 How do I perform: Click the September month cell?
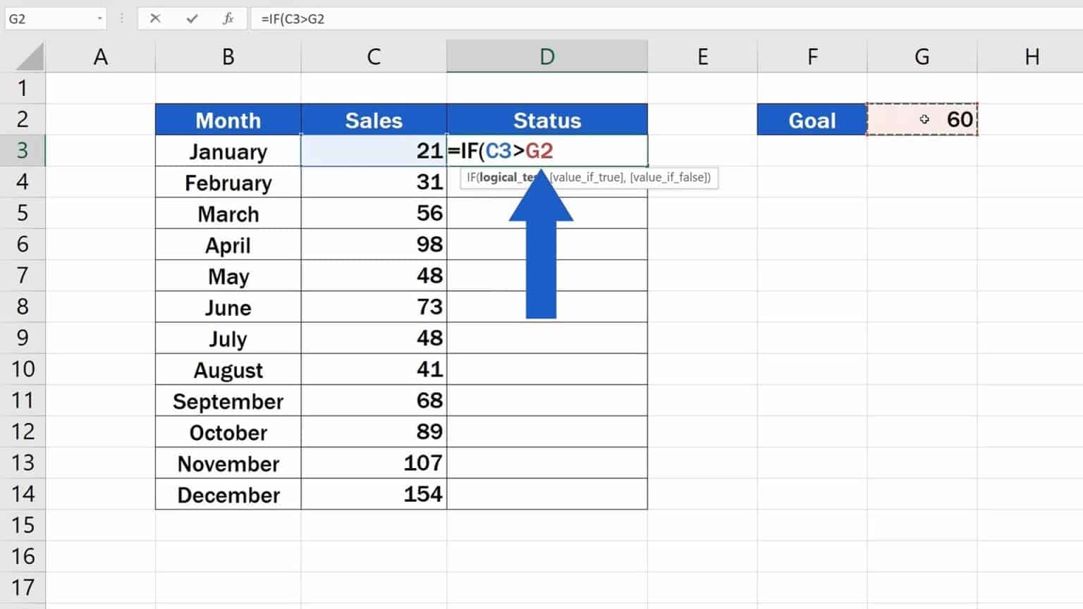coord(228,400)
